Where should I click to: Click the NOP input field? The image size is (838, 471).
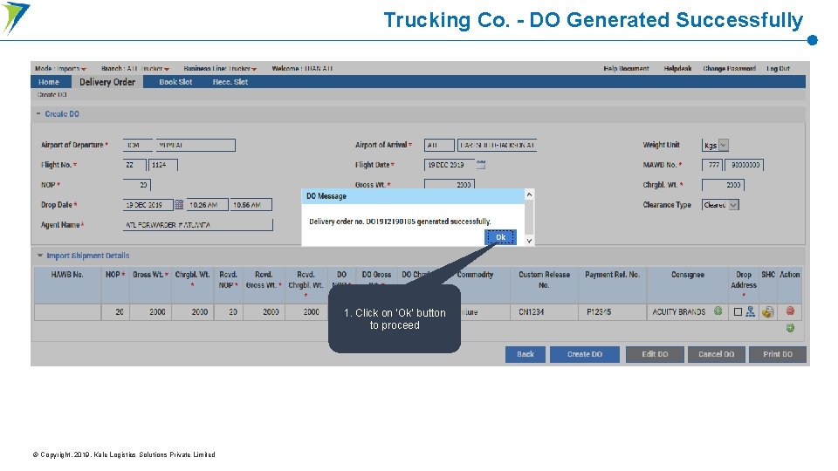[137, 185]
